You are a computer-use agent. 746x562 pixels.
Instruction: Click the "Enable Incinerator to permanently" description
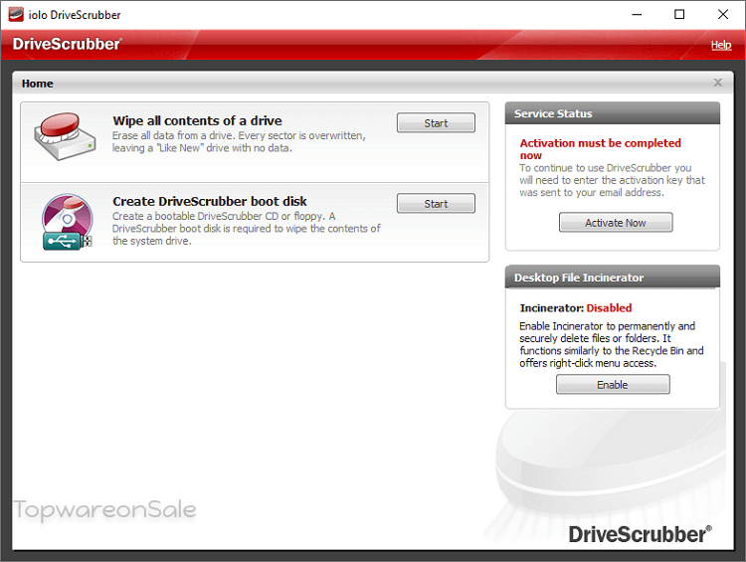tap(612, 344)
